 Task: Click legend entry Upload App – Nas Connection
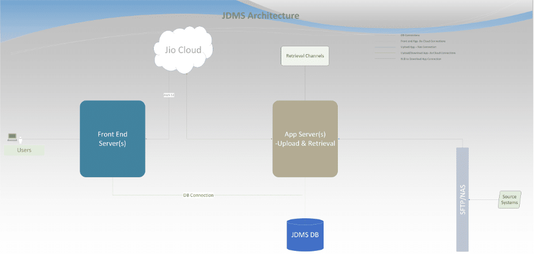419,47
